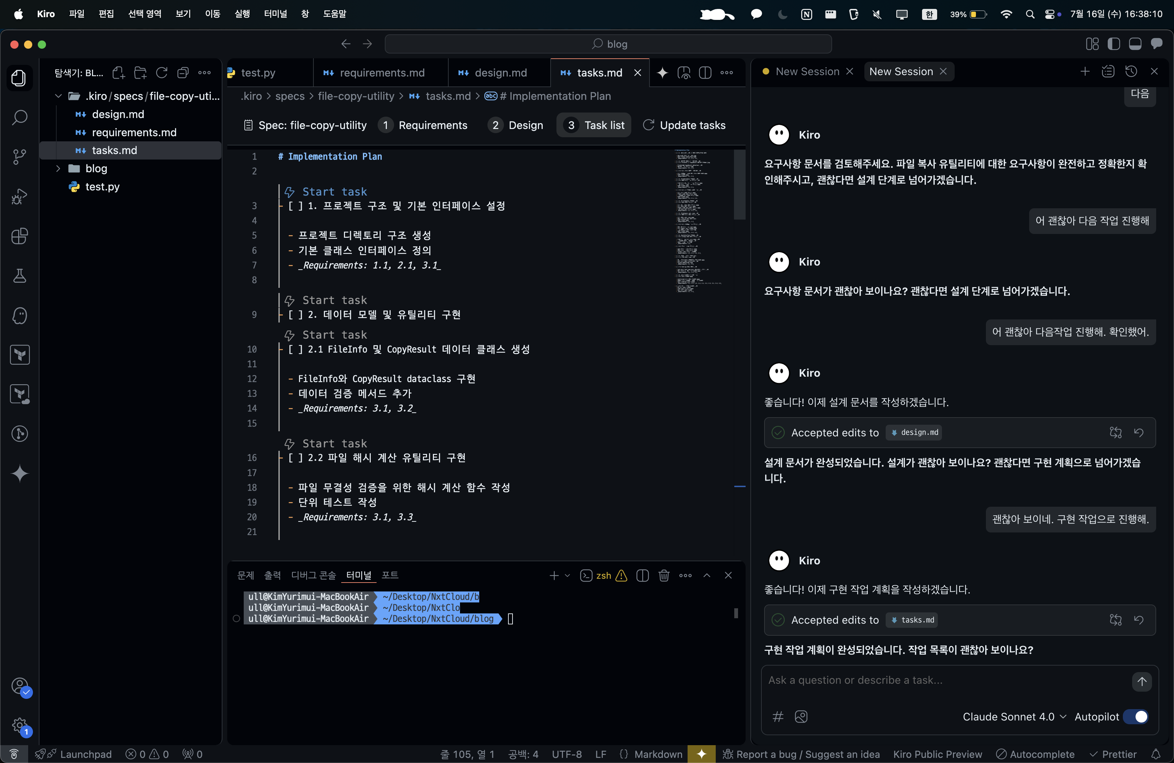Open the 터미널 menu in menu bar

(275, 14)
